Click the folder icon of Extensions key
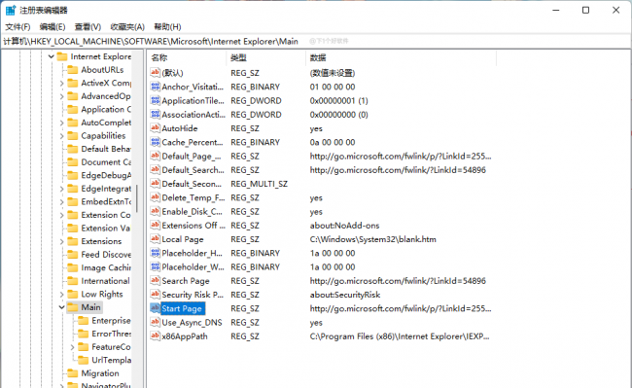Viewport: 632px width, 388px height. point(73,241)
